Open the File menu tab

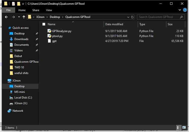click(9, 10)
